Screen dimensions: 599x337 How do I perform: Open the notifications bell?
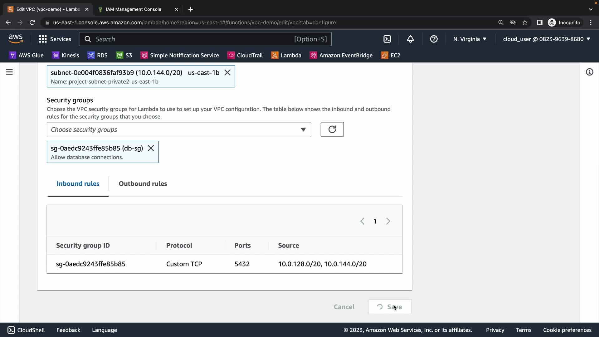411,39
